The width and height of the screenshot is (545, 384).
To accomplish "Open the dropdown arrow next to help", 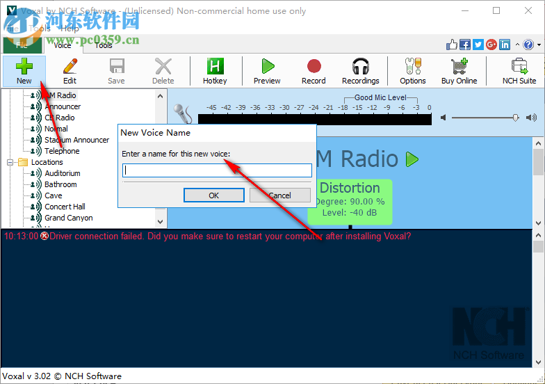I will [x=539, y=45].
